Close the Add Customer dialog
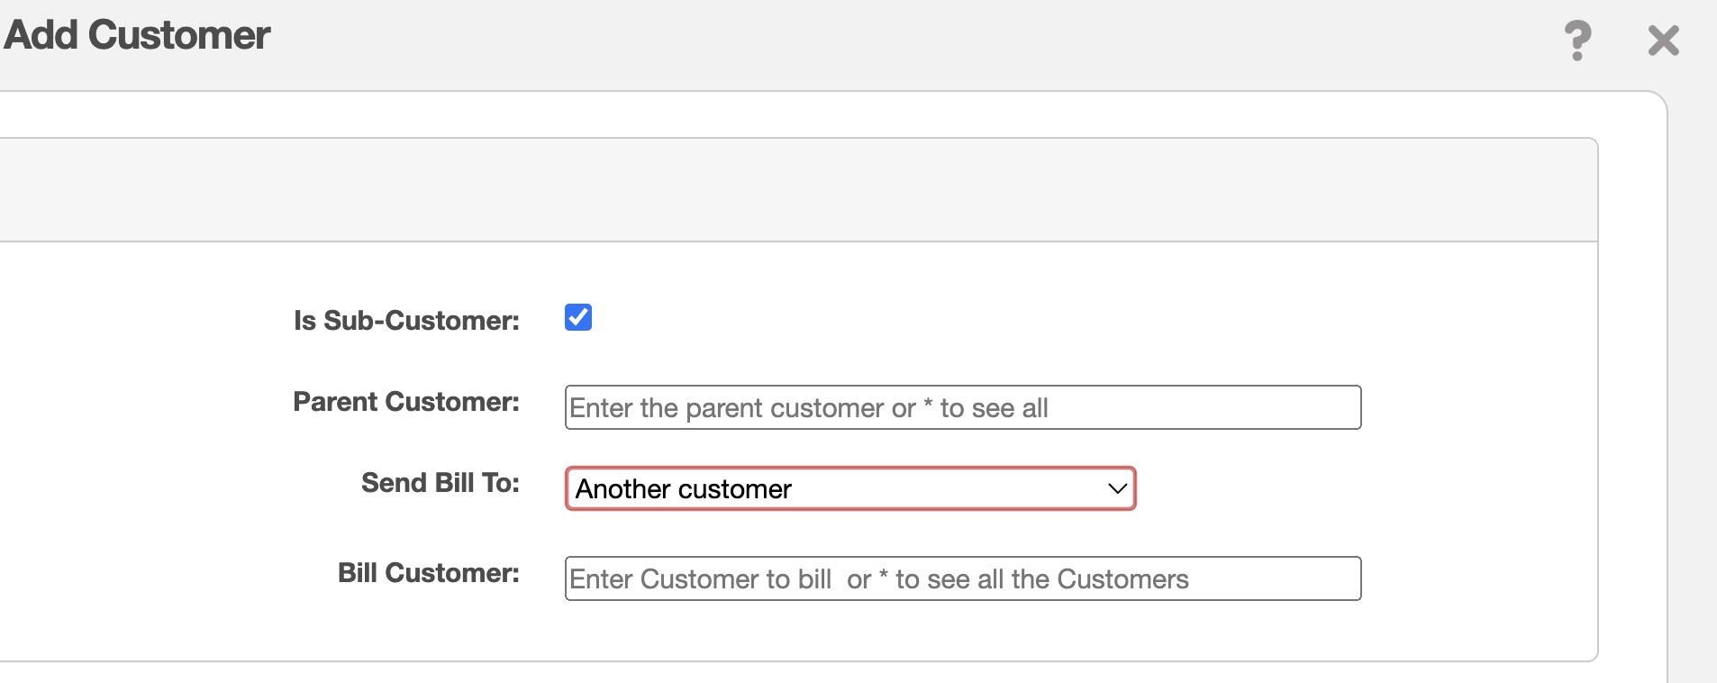The width and height of the screenshot is (1717, 683). point(1663,41)
